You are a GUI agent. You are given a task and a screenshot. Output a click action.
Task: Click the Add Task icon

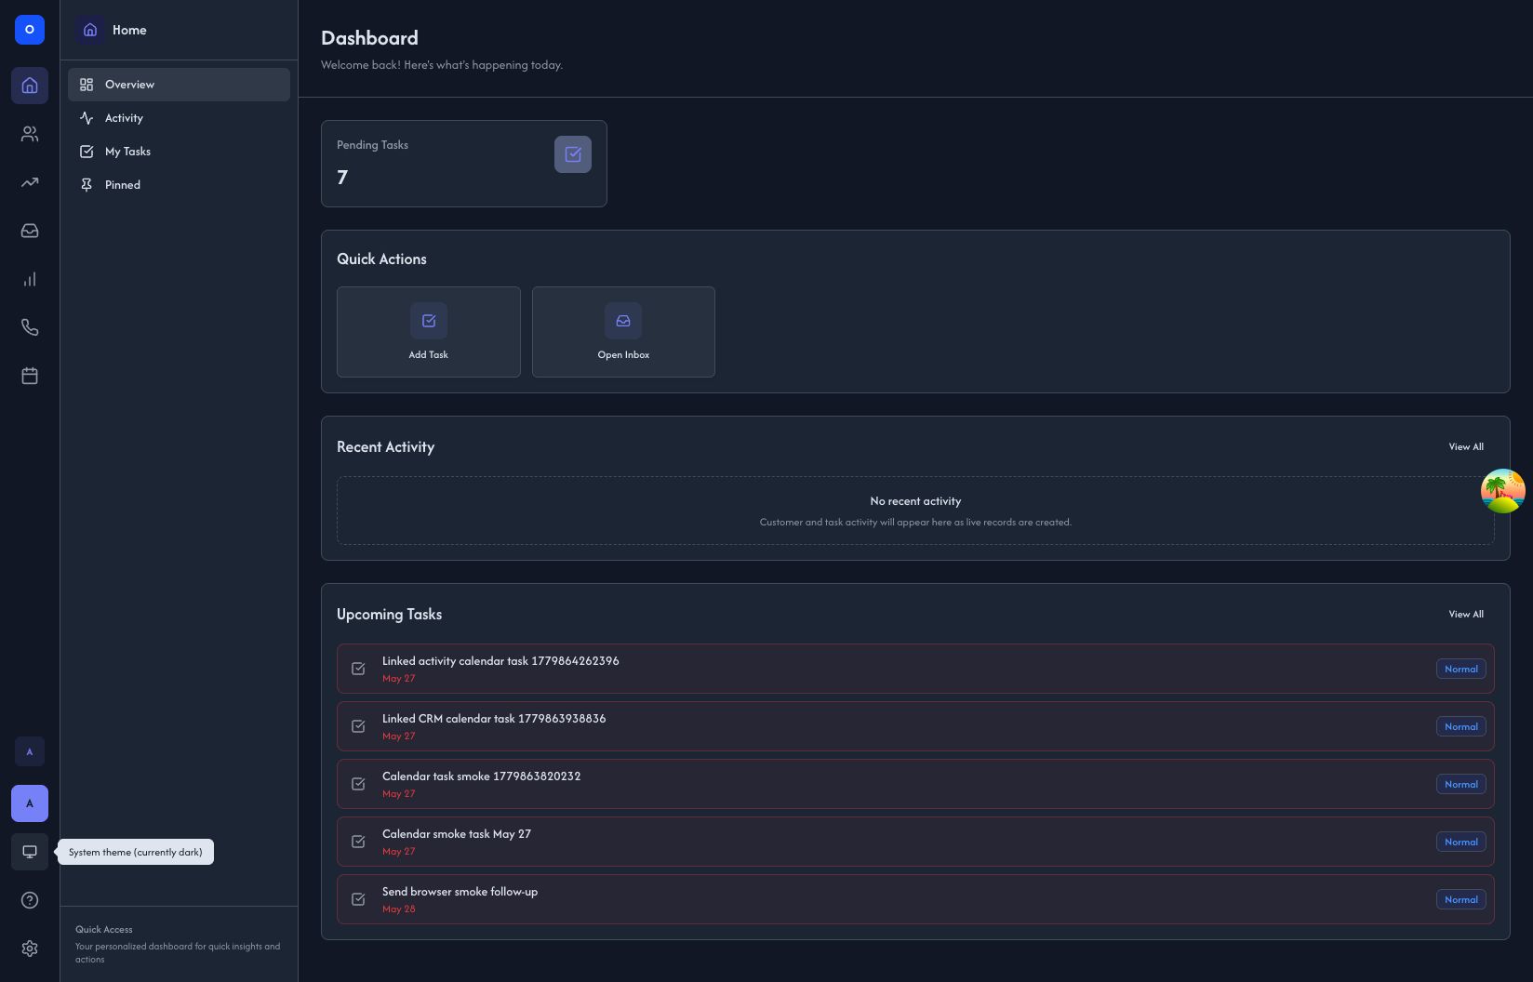[429, 321]
